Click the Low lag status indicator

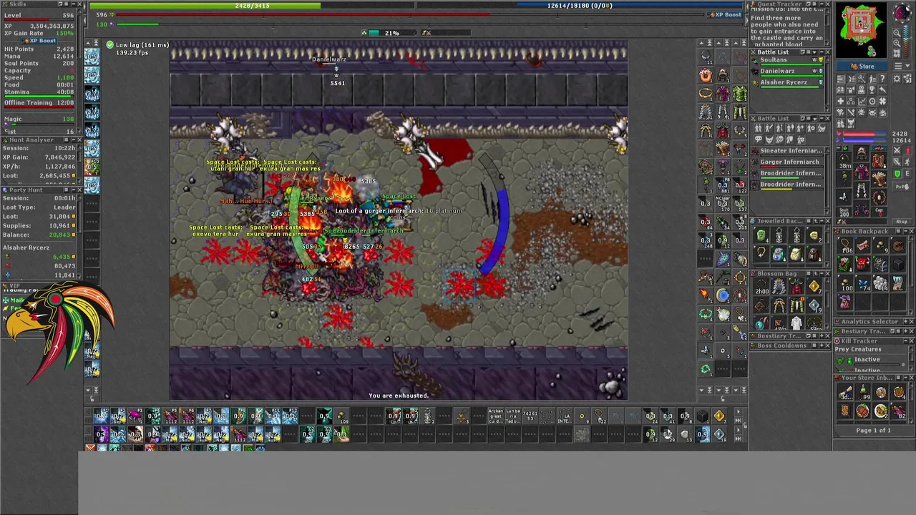click(137, 45)
